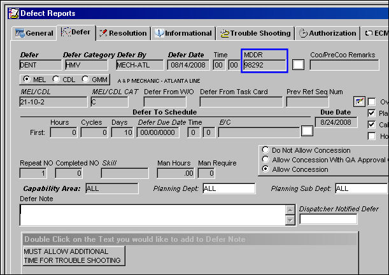Click the E/C input field

(x=259, y=132)
